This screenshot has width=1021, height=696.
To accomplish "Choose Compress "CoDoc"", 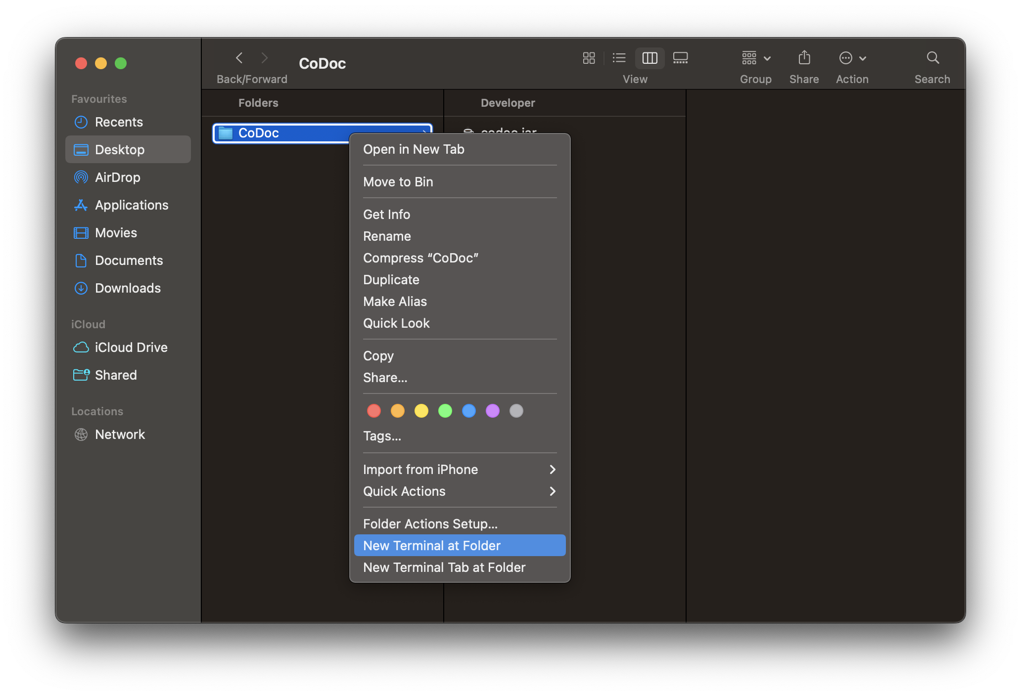I will pos(460,258).
